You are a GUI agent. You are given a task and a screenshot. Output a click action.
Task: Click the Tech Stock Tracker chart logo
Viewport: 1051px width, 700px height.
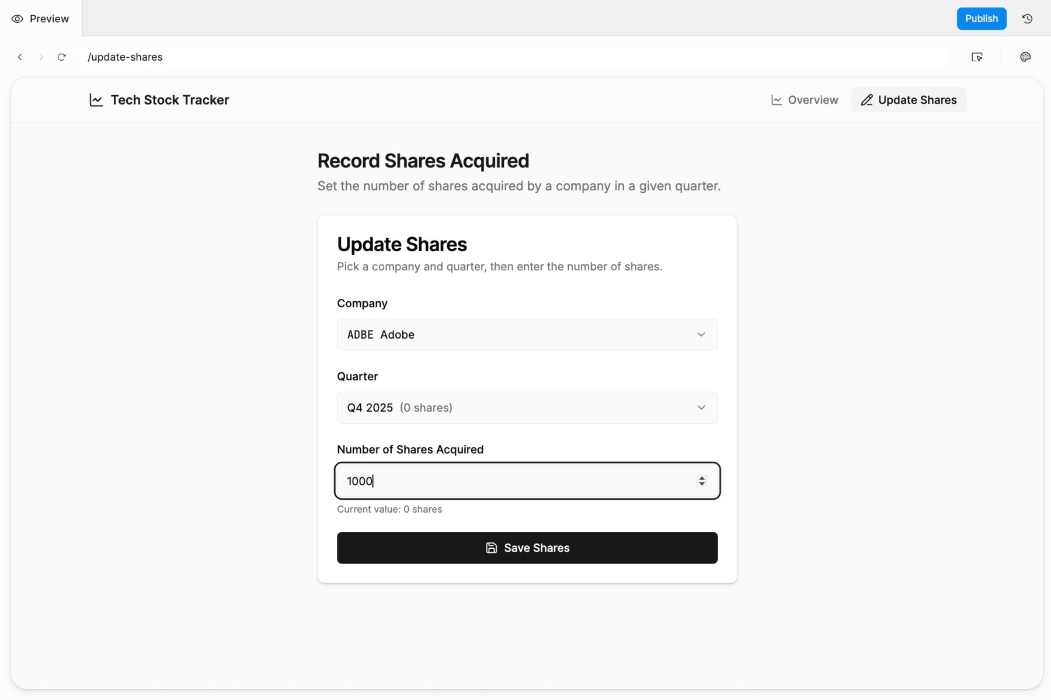point(96,100)
